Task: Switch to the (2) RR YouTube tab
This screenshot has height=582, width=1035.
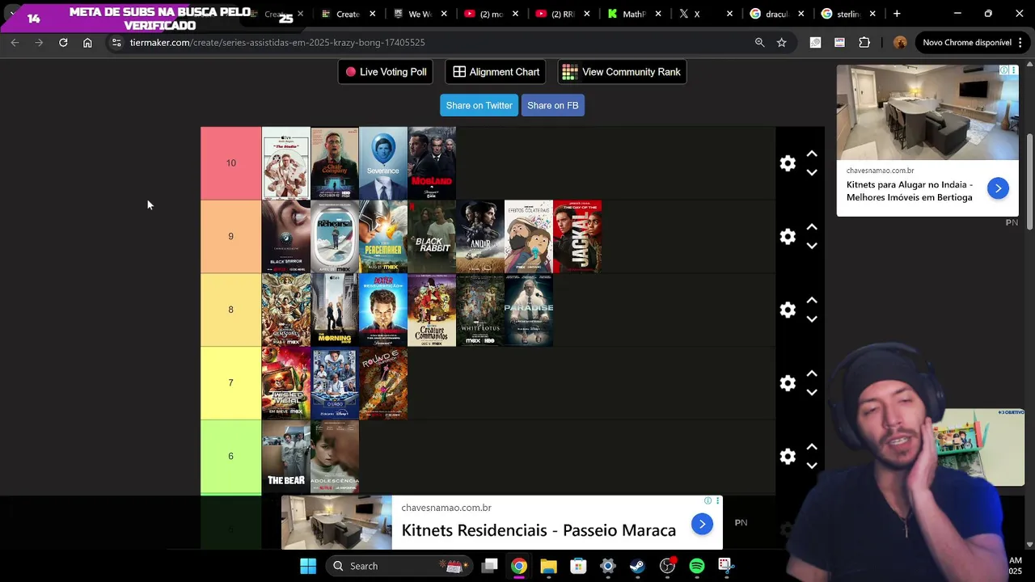Action: pos(562,14)
